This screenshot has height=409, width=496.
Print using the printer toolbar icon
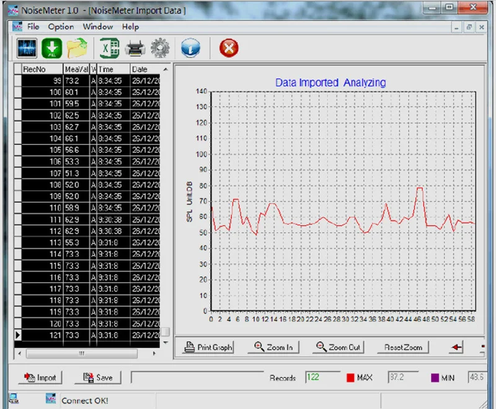point(135,48)
